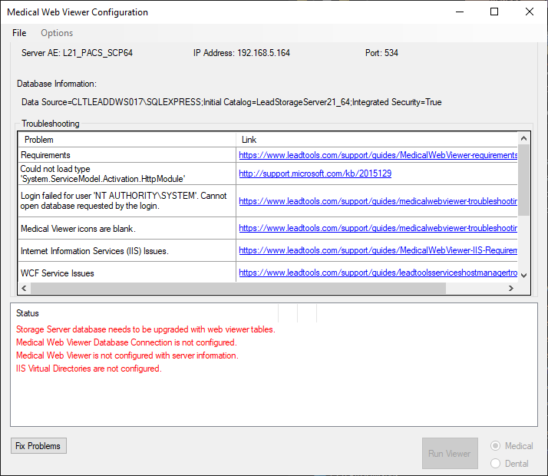Open the Requirements guide link
548x476 pixels.
378,155
